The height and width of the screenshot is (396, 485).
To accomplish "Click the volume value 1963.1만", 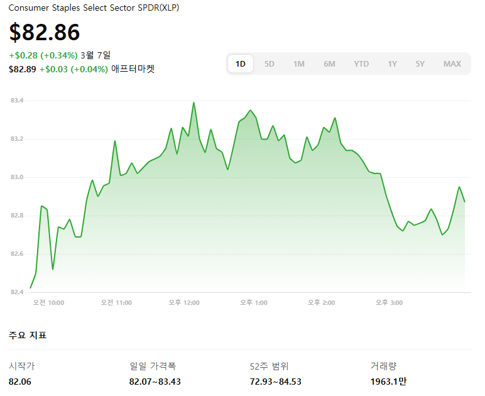I will click(x=388, y=382).
